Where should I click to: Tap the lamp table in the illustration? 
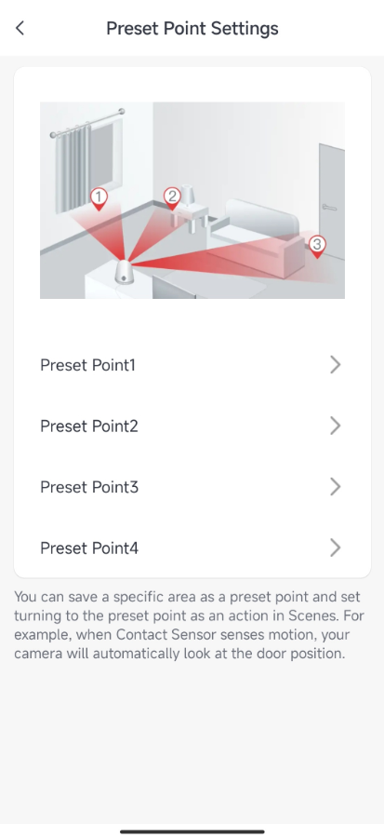pos(188,211)
